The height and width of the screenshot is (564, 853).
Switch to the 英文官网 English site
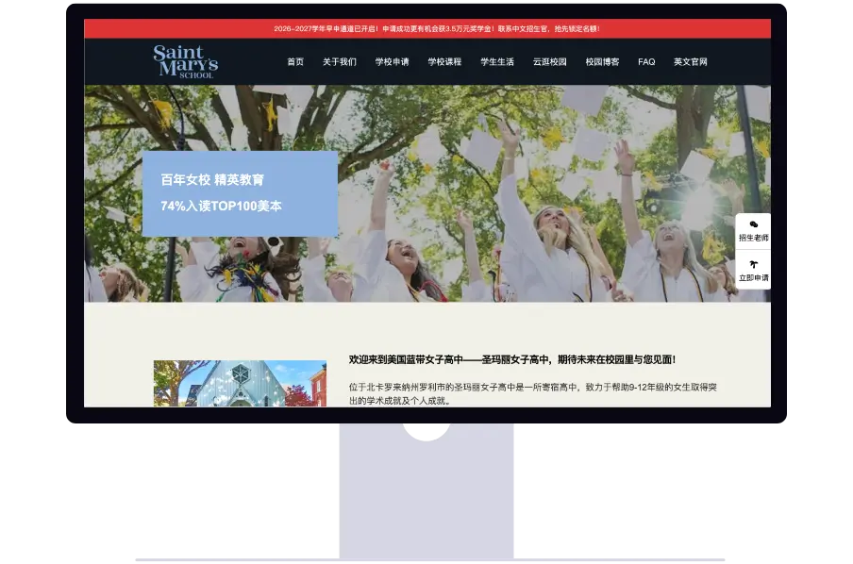tap(690, 62)
